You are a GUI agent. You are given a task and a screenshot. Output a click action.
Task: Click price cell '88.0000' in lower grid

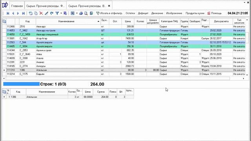coord(88,97)
